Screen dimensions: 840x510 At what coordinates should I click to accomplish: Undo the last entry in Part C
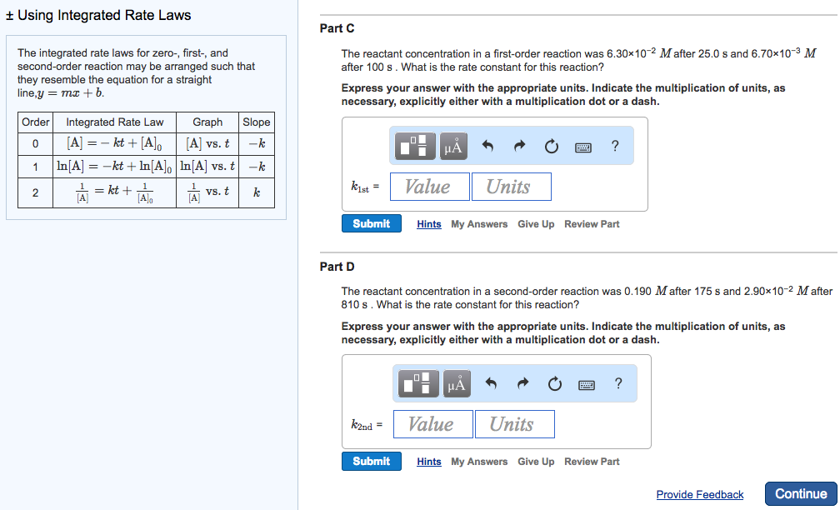pyautogui.click(x=490, y=145)
